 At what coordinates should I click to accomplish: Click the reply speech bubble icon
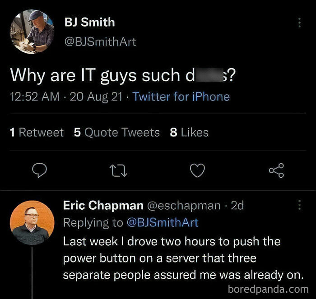click(41, 170)
